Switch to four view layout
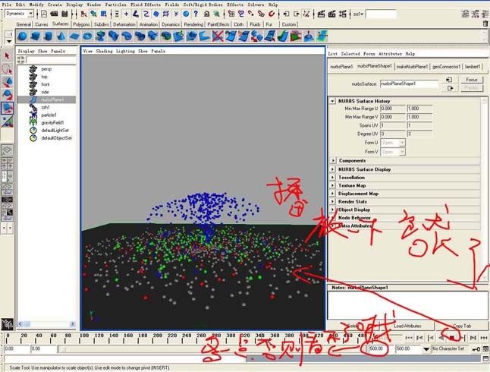 7,163
